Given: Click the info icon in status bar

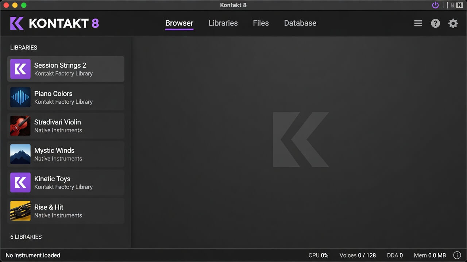Looking at the screenshot, I should click(x=457, y=255).
